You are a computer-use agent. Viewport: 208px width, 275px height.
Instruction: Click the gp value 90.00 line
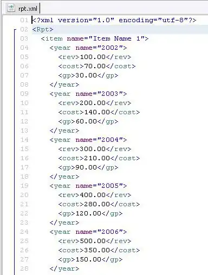pyautogui.click(x=88, y=167)
